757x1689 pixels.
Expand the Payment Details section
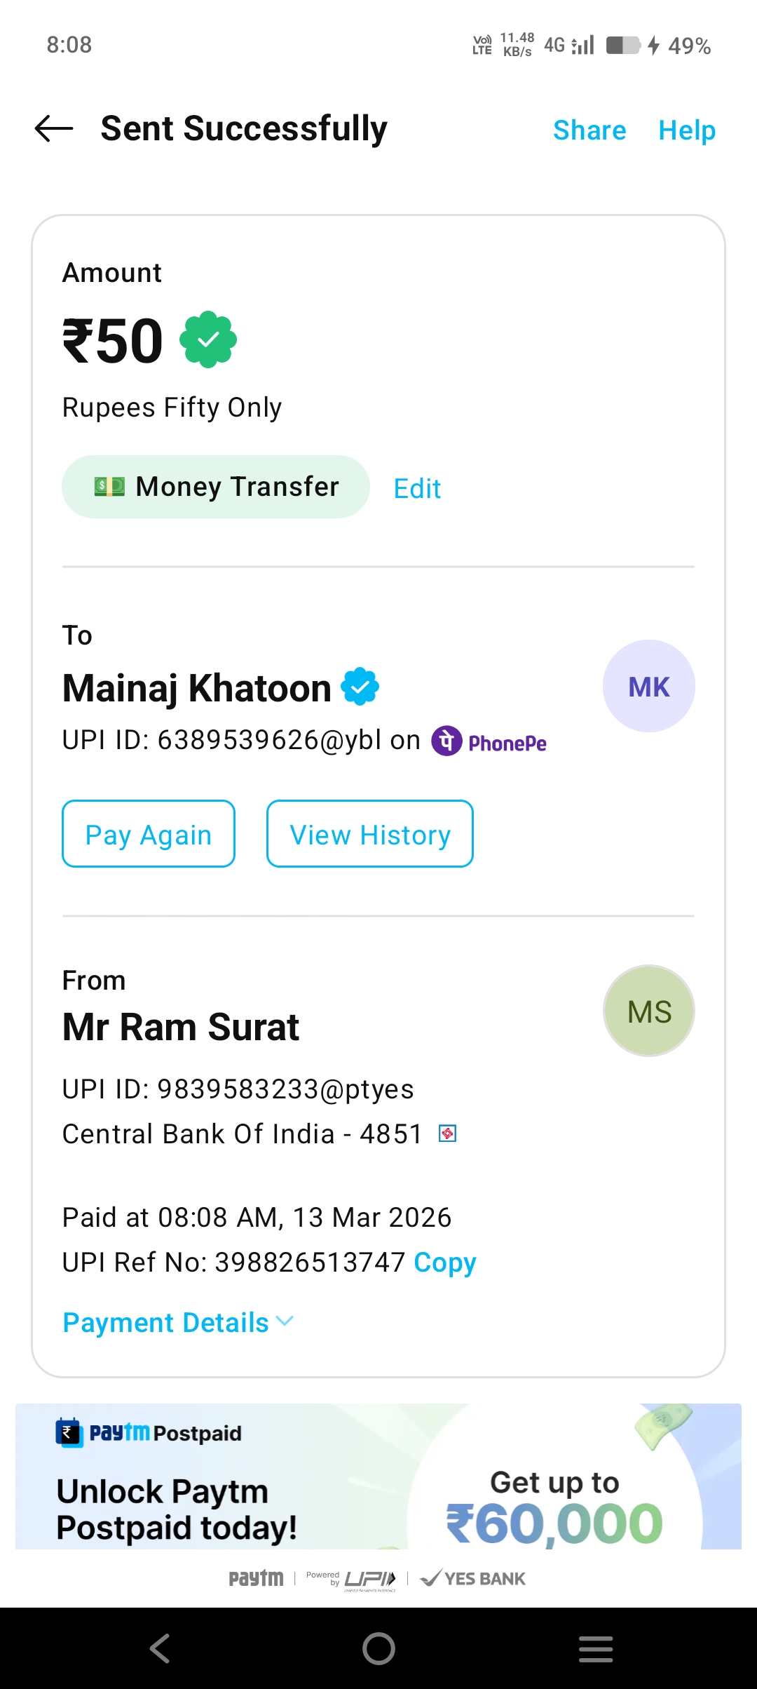coord(165,1323)
